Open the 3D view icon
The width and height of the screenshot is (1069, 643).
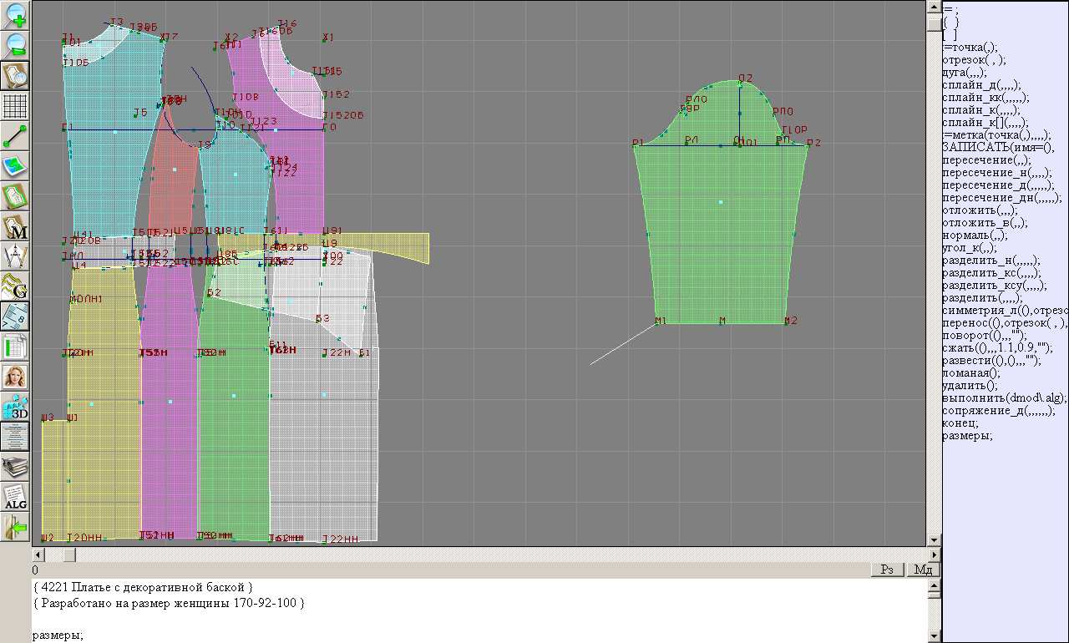[16, 407]
